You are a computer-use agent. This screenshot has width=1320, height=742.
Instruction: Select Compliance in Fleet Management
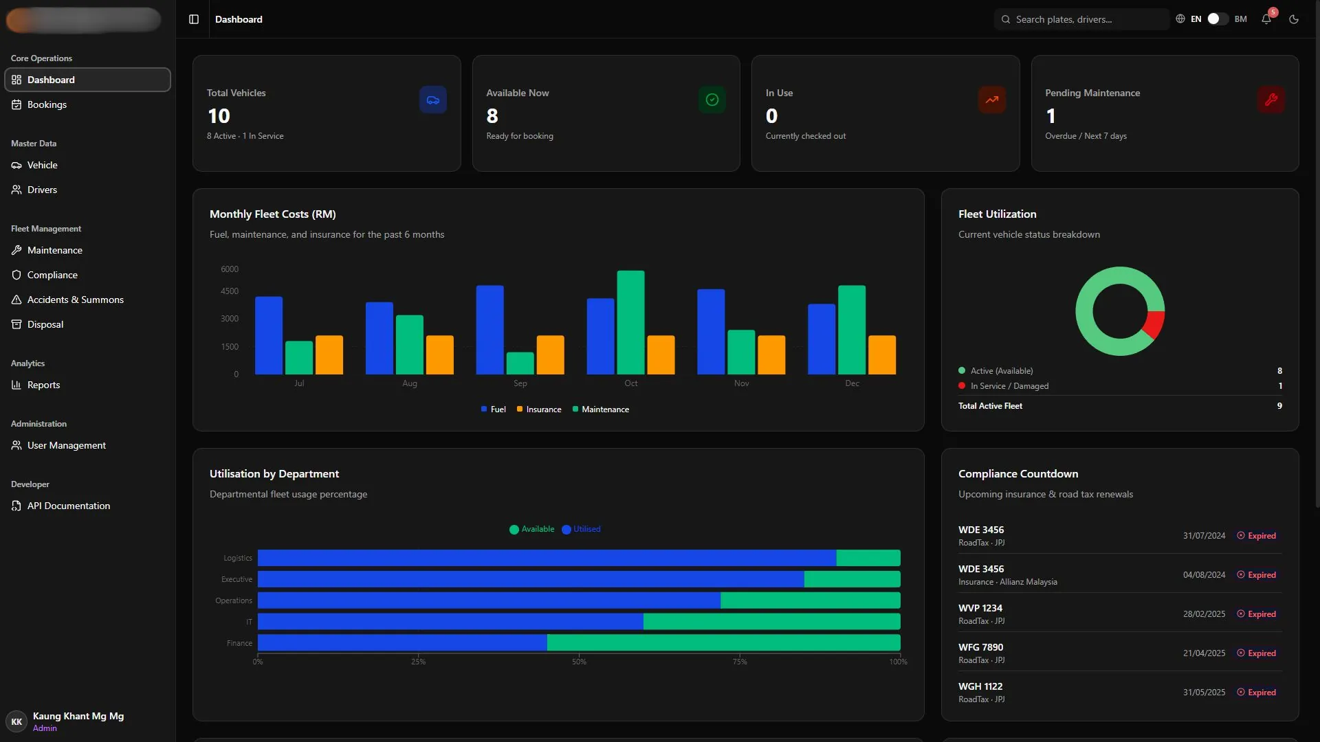[x=87, y=275]
